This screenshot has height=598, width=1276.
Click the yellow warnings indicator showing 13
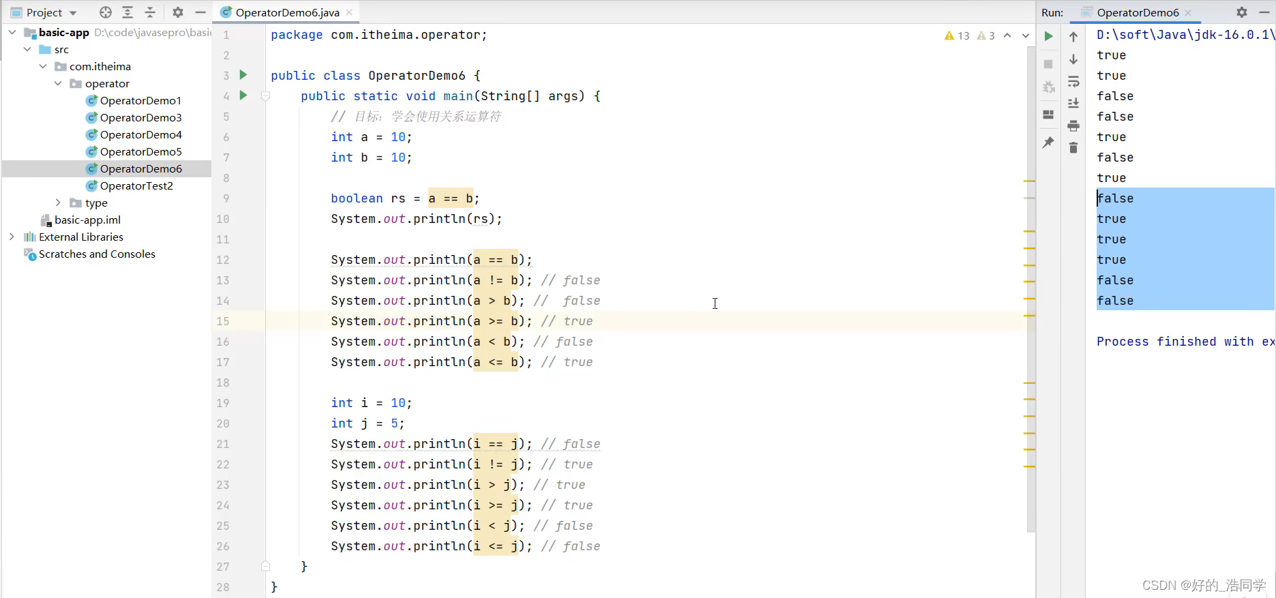pyautogui.click(x=957, y=35)
